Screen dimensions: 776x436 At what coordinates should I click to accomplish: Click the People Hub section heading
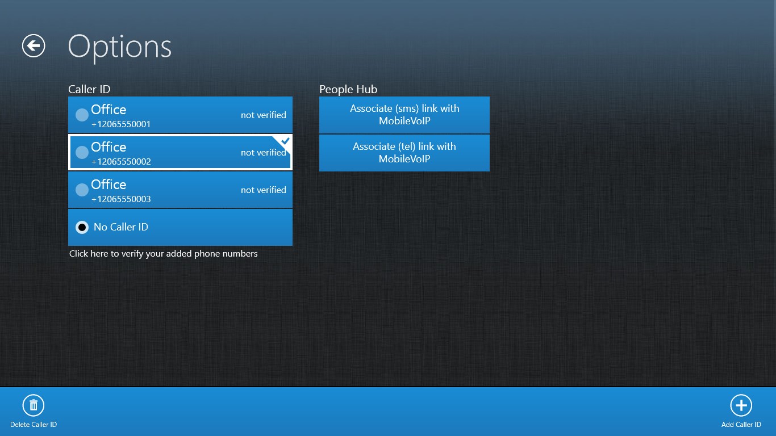coord(348,89)
